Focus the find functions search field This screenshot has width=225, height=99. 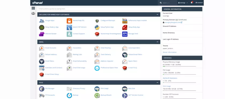tap(99, 9)
